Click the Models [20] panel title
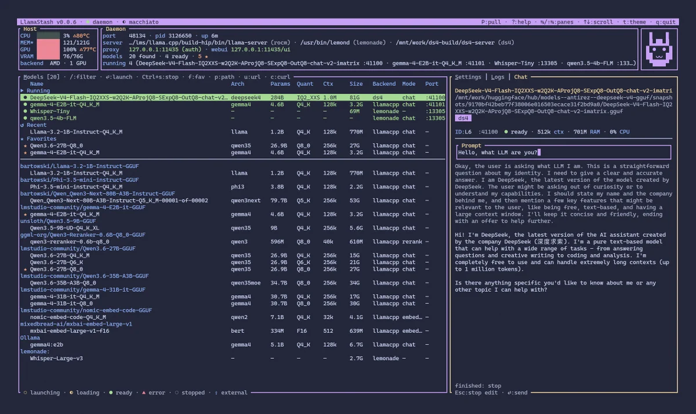This screenshot has height=414, width=696. coord(42,77)
